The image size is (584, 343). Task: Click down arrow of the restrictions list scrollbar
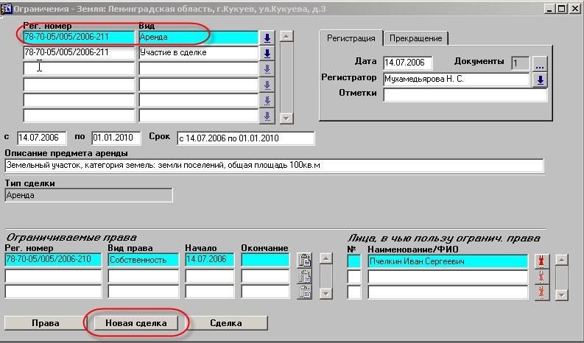pos(286,119)
